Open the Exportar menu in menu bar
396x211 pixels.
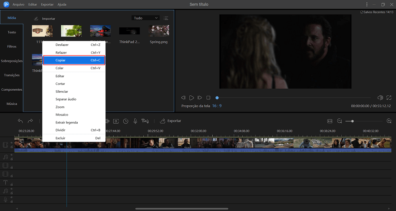tap(47, 4)
